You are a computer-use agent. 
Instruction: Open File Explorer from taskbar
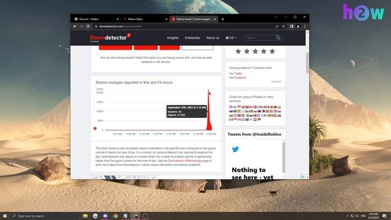pos(86,216)
